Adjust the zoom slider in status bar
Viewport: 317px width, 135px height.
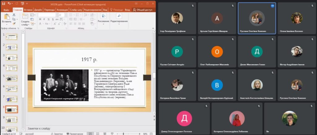click(123, 134)
